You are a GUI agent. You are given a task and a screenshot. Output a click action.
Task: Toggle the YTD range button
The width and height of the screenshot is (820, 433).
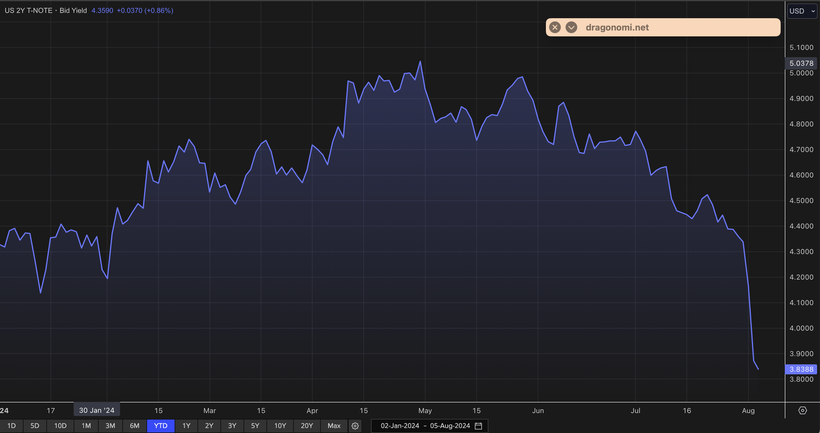pyautogui.click(x=161, y=426)
